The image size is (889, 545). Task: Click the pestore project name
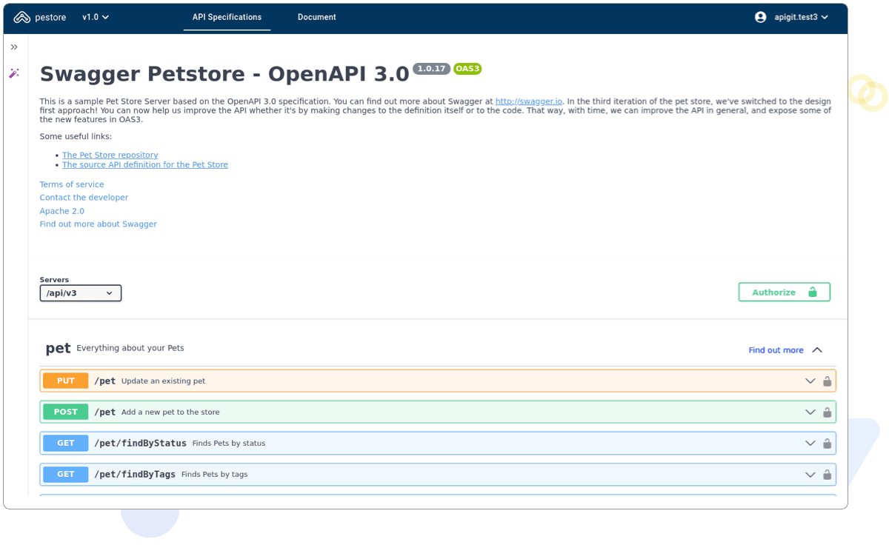(51, 17)
